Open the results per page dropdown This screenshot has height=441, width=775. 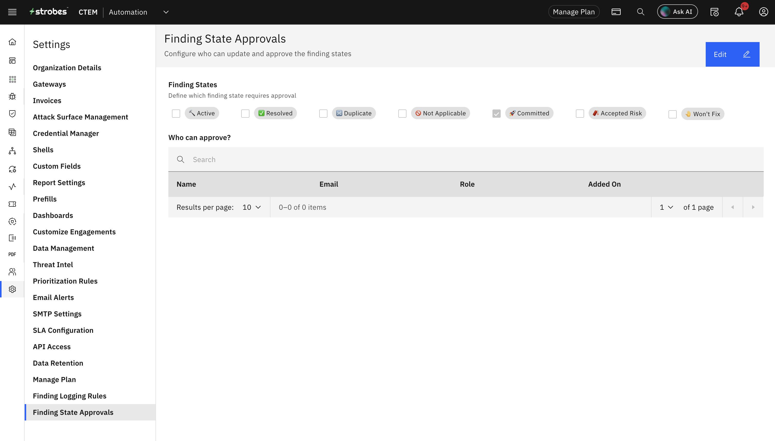coord(251,207)
